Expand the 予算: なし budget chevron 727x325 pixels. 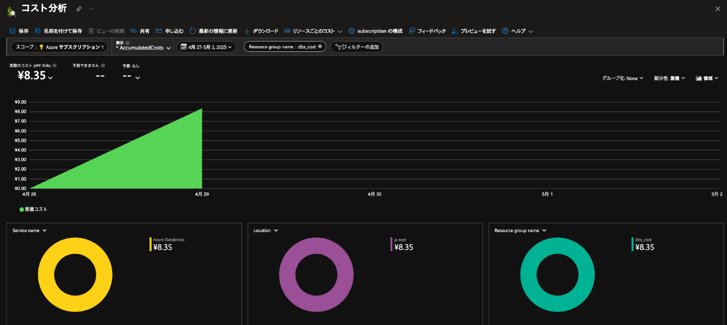pyautogui.click(x=138, y=78)
